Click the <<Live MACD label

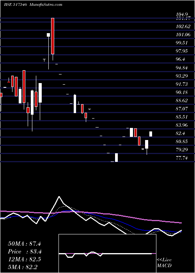[x=164, y=262]
